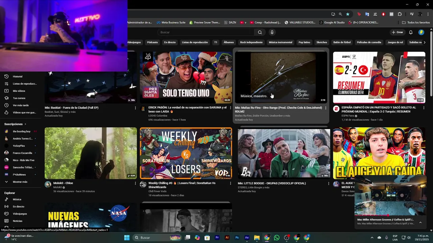The image size is (433, 243).
Task: Click the YouTube search magnifier button
Action: coord(260,32)
